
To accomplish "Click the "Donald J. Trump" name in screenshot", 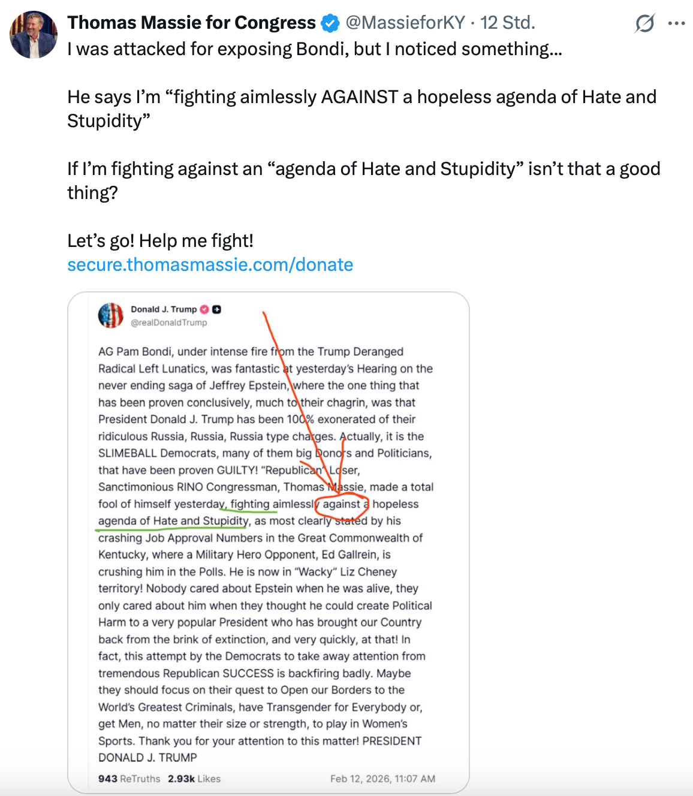I will 164,309.
